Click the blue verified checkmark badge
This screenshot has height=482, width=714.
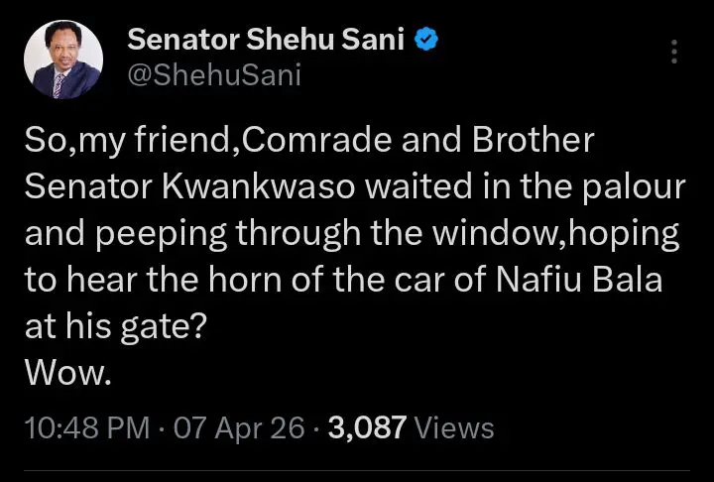(x=427, y=42)
